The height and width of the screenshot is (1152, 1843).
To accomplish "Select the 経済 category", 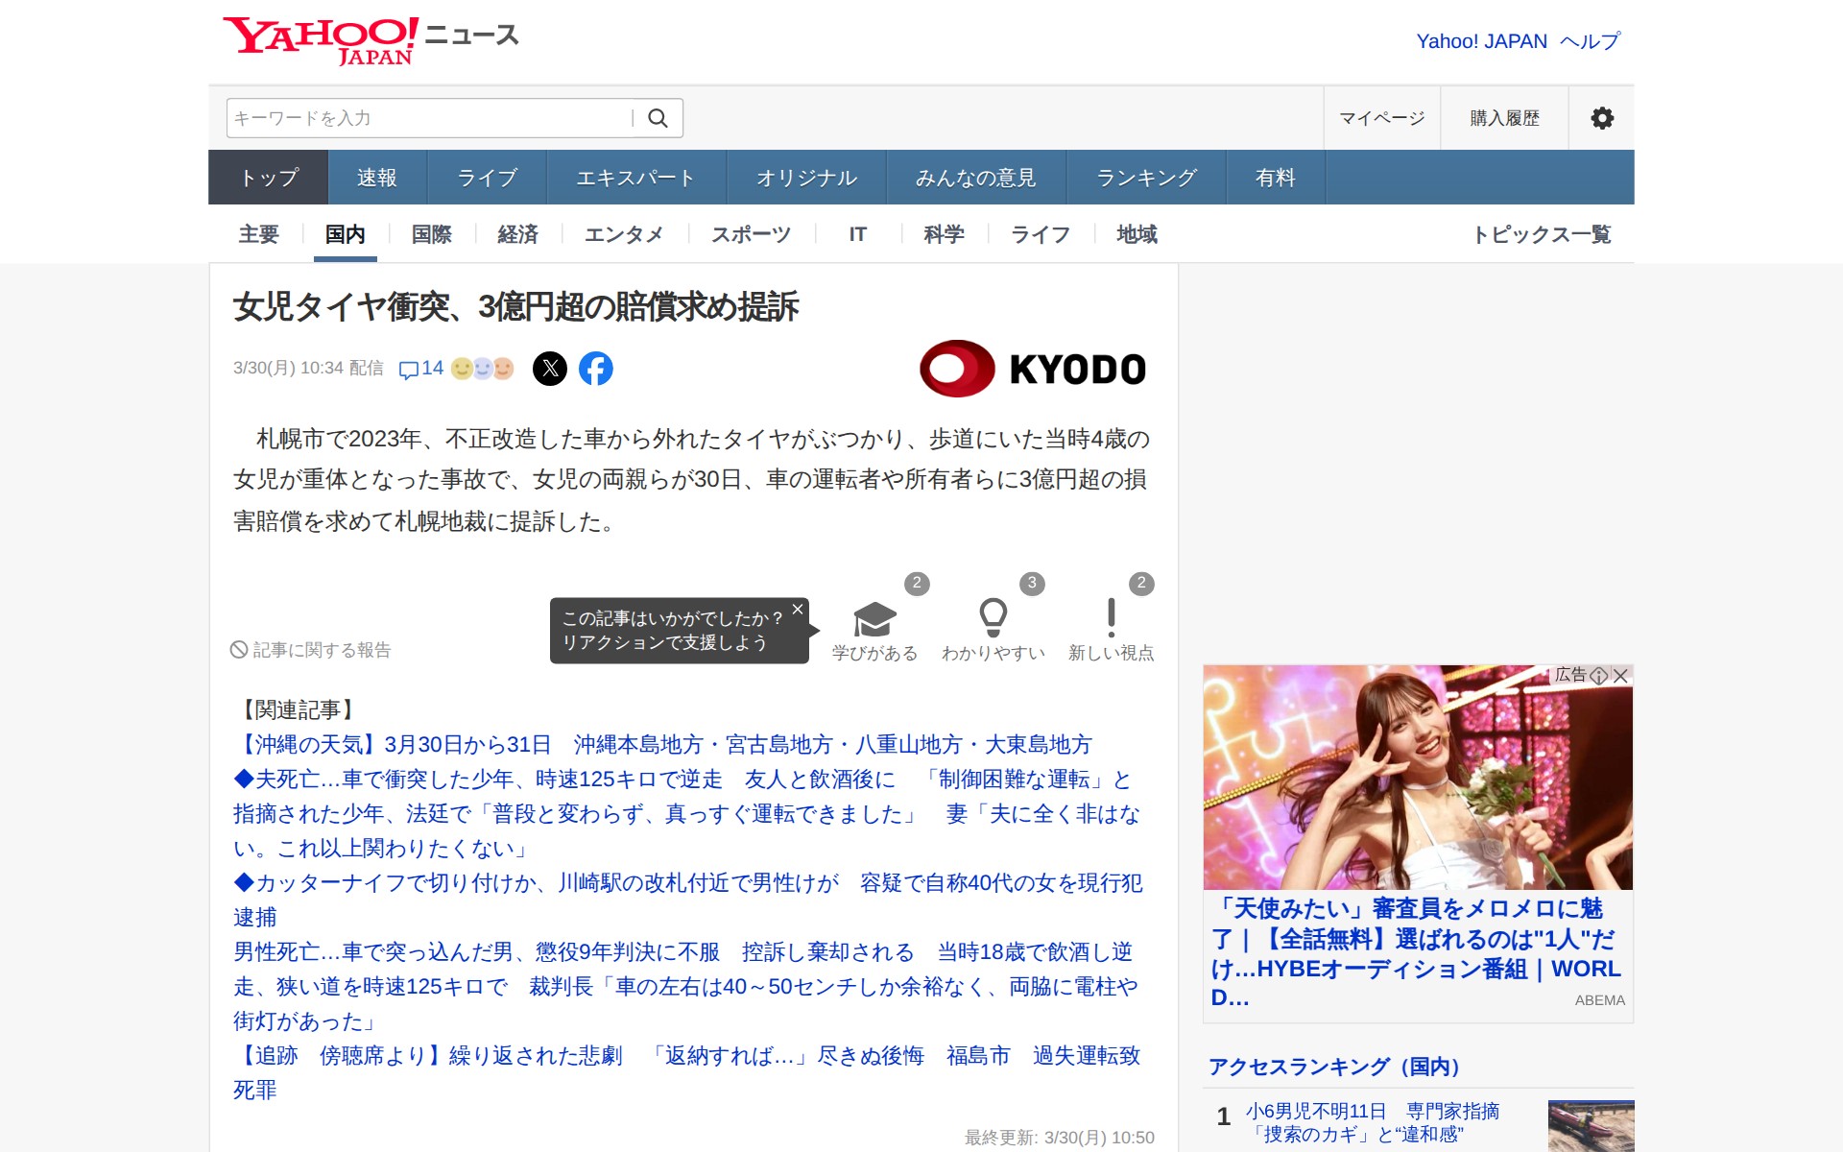I will [x=517, y=234].
